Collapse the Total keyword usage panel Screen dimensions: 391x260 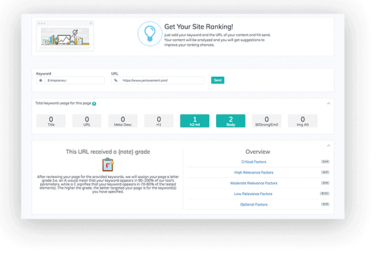329,103
